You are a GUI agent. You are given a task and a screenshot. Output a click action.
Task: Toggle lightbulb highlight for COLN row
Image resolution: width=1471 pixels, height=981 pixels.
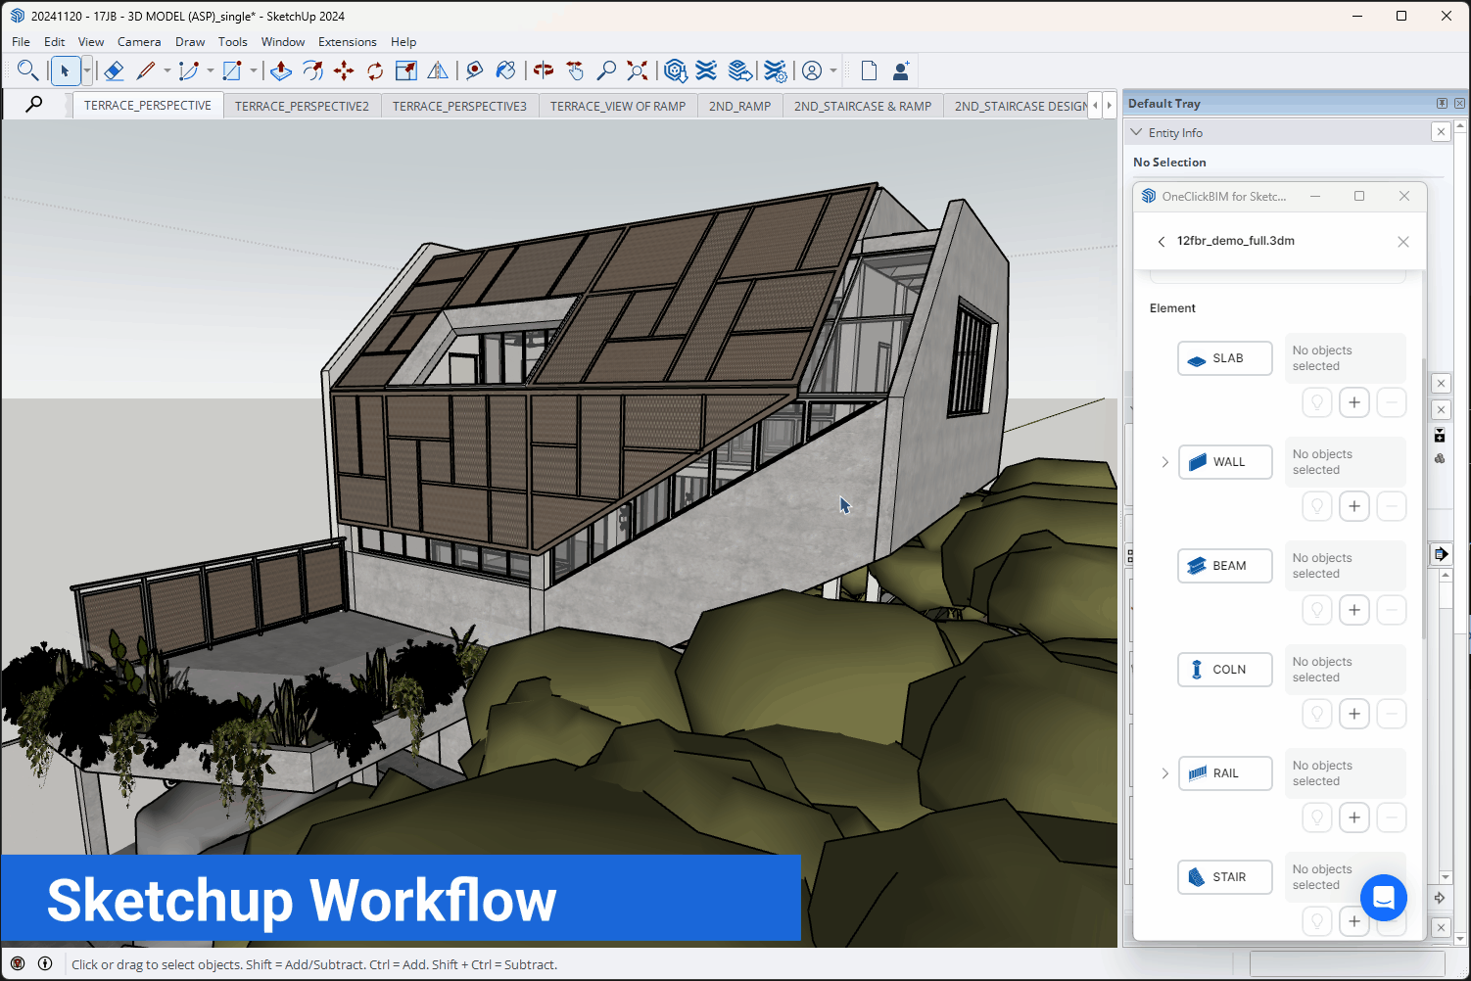click(x=1317, y=714)
